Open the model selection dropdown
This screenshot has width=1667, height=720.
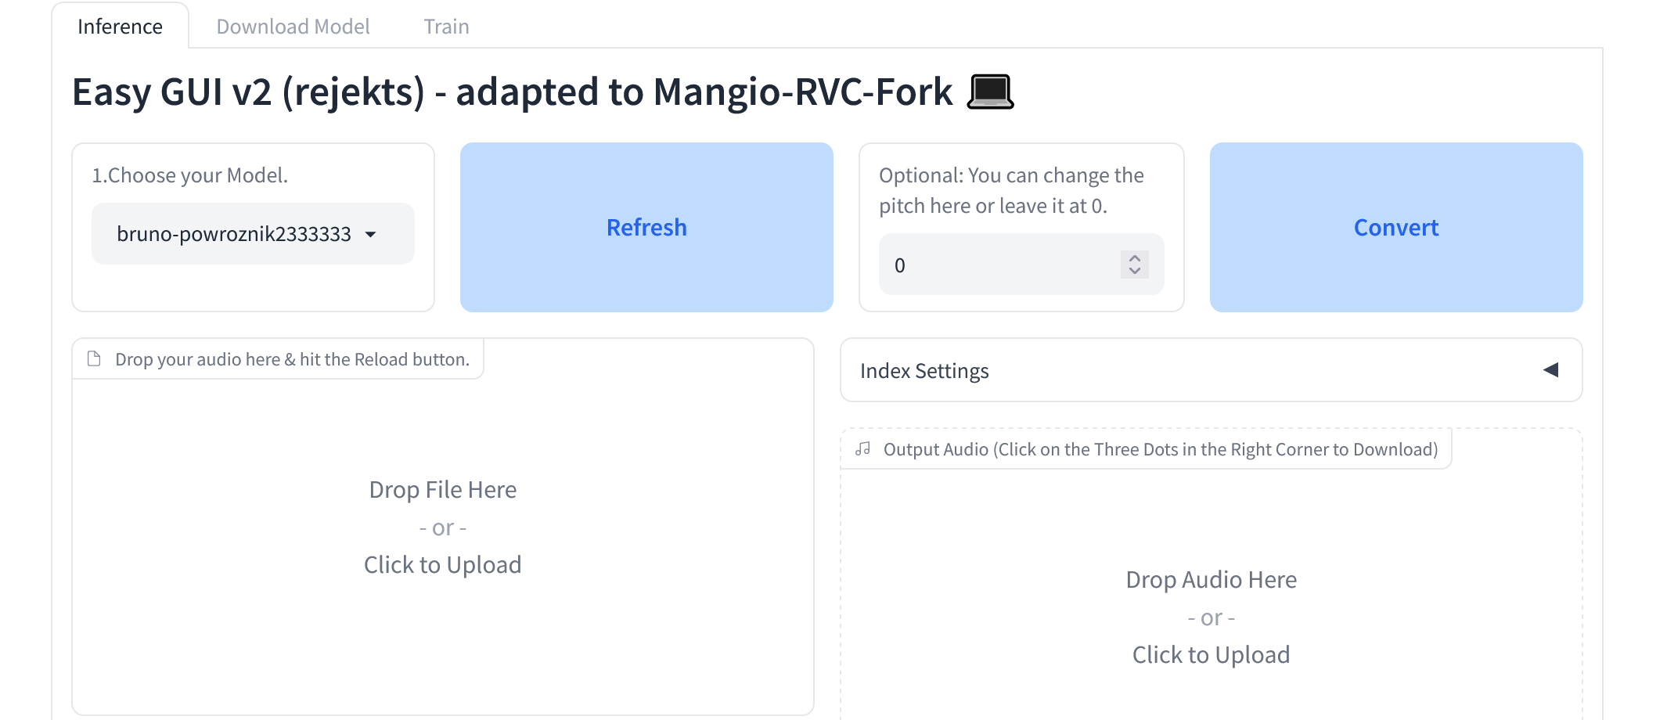253,234
